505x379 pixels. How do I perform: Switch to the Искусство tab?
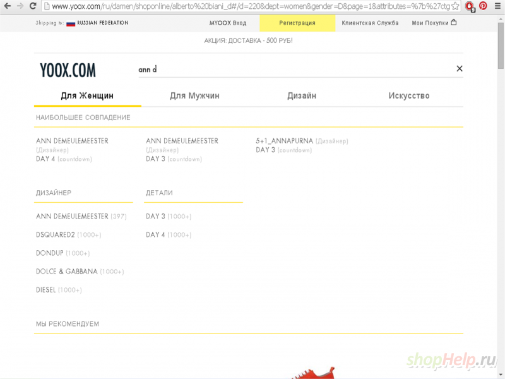tap(409, 96)
